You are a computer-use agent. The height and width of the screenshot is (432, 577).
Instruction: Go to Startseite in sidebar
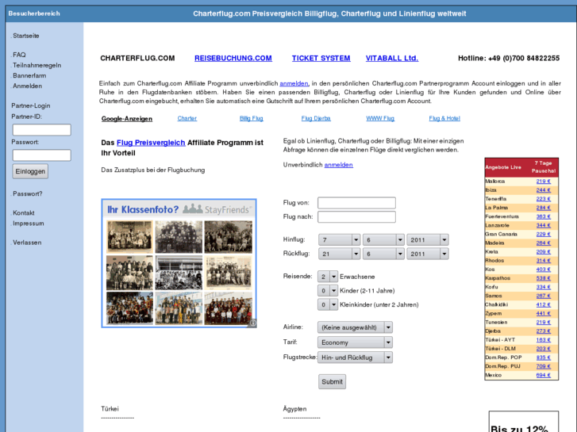click(25, 36)
